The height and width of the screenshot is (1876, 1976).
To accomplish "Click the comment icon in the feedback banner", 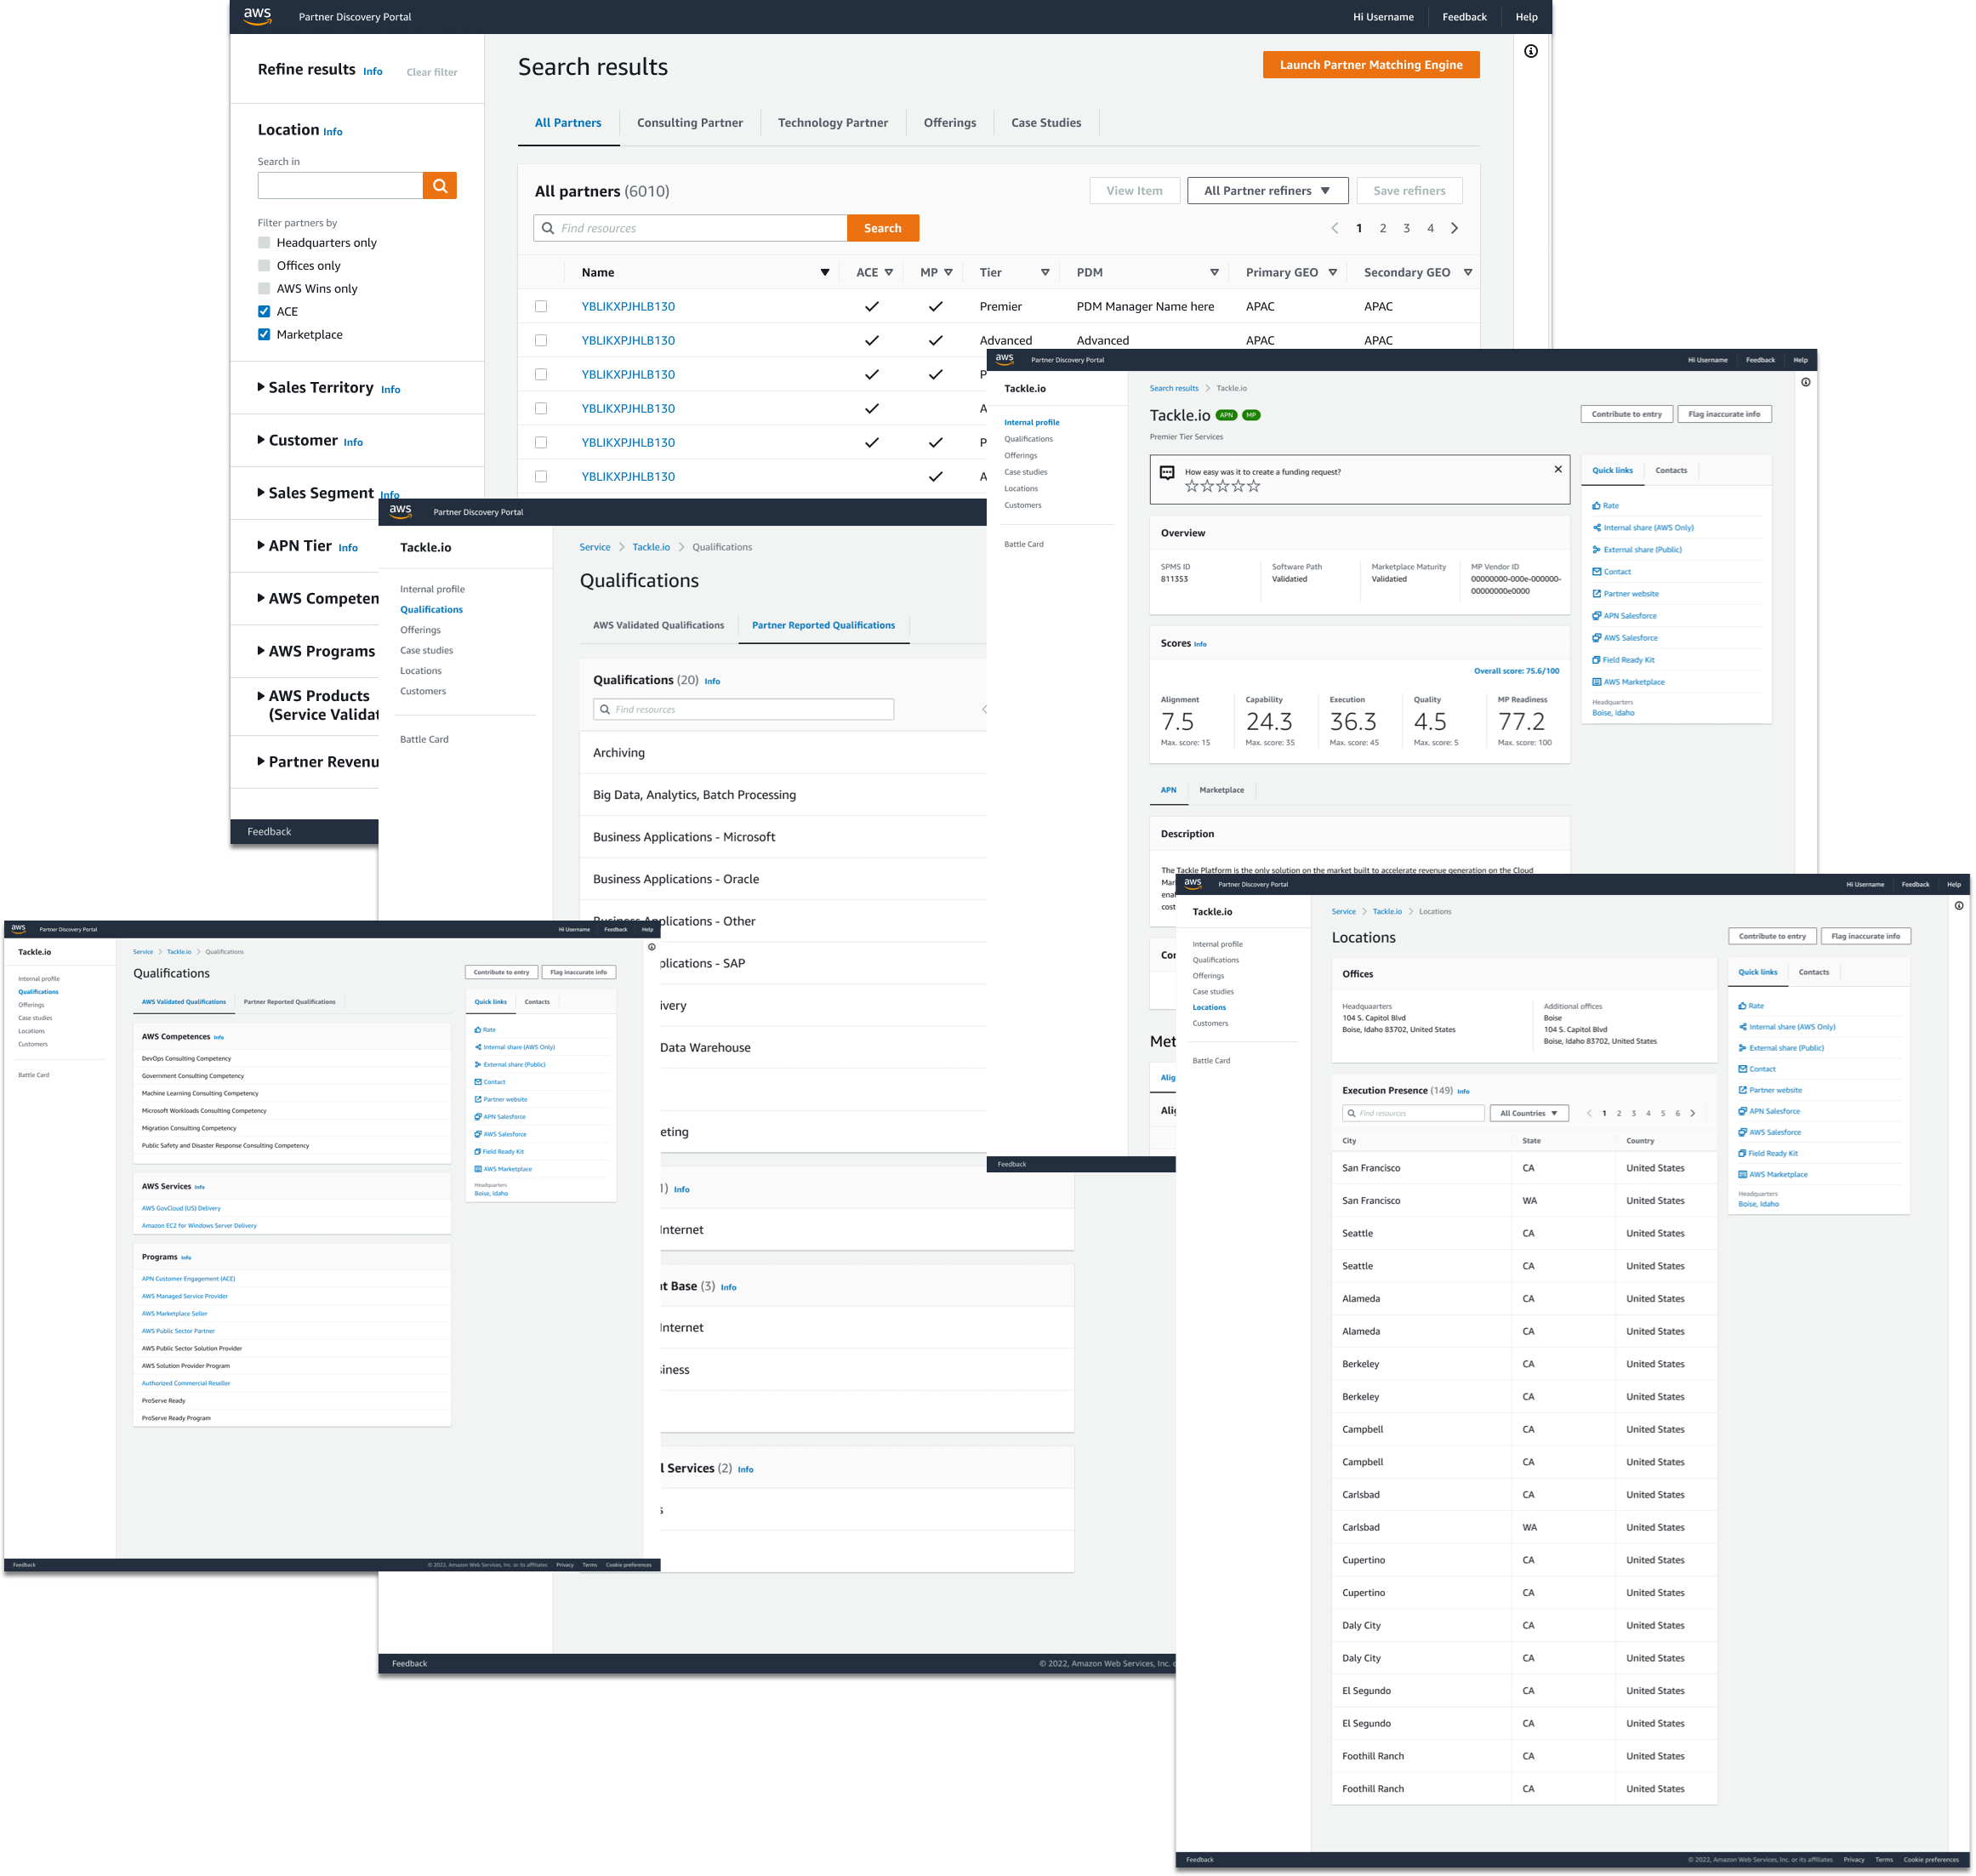I will point(1166,473).
